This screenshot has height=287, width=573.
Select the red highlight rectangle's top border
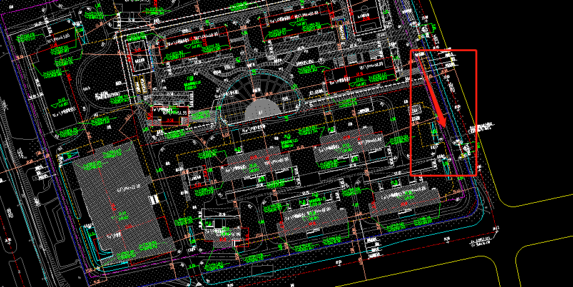click(443, 51)
